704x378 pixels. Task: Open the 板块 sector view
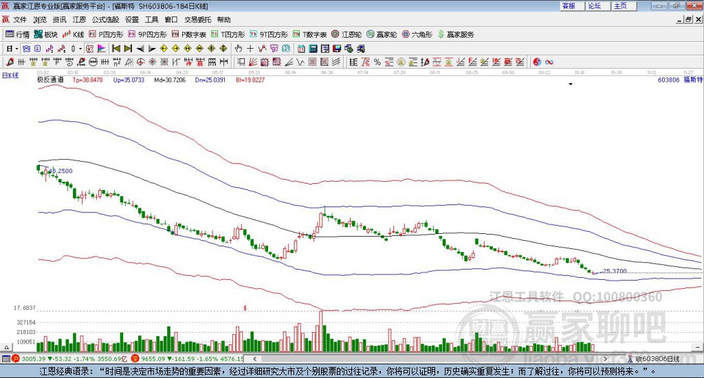46,34
